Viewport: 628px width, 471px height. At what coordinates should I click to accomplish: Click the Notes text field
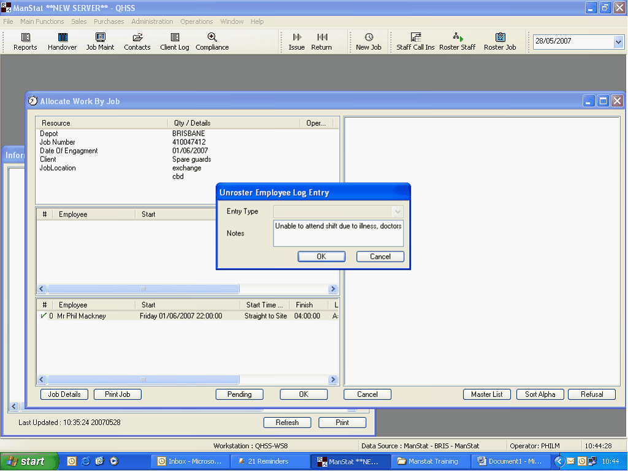338,233
